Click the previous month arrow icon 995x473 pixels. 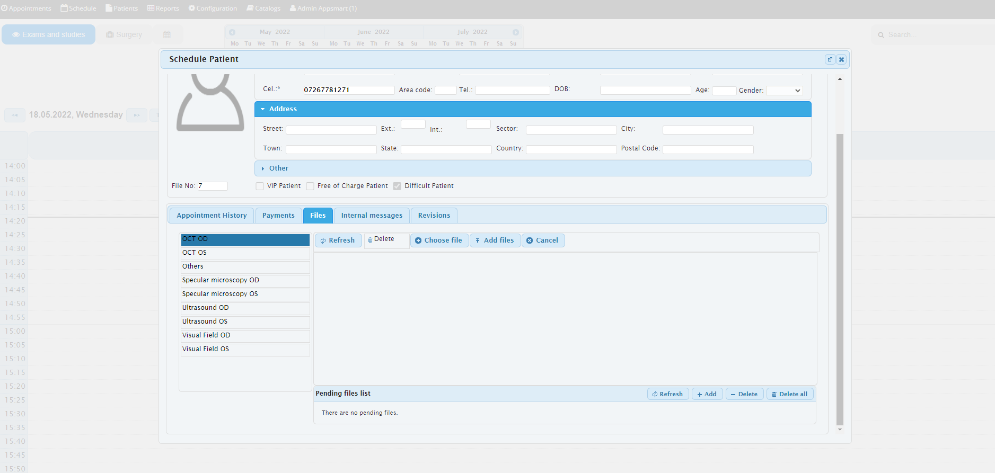[232, 32]
